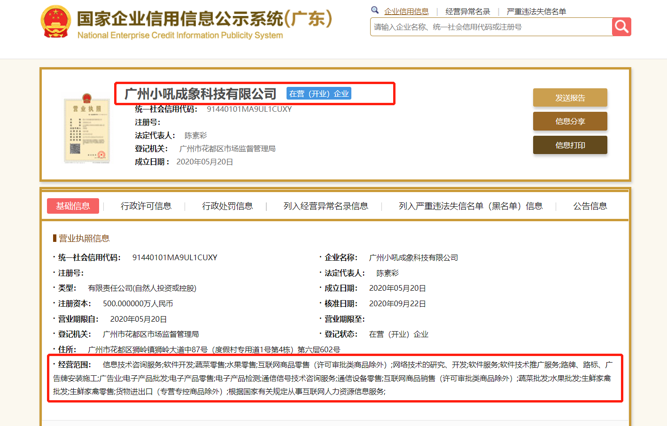The image size is (667, 426).
Task: Select the 基础信息 tab
Action: point(73,206)
